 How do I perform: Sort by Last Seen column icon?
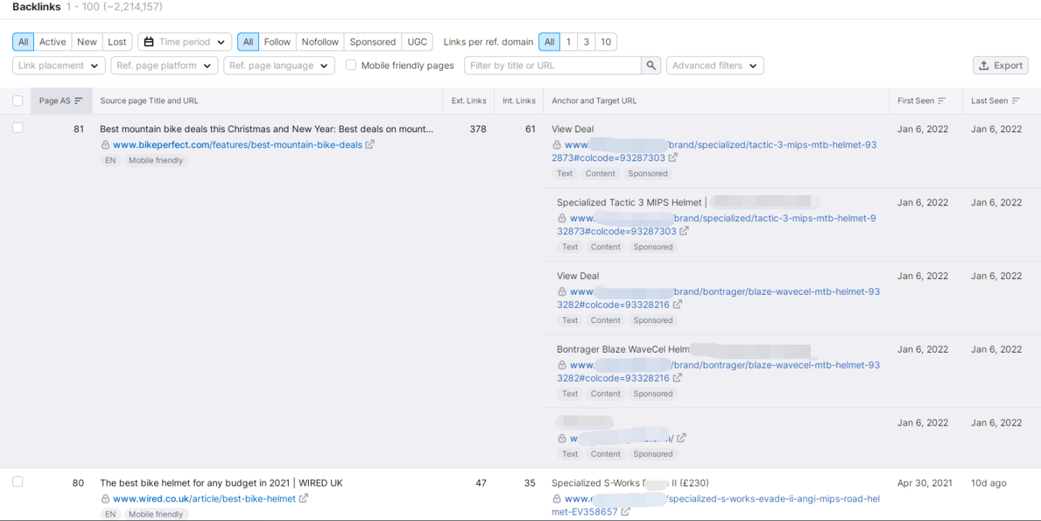coord(1016,101)
